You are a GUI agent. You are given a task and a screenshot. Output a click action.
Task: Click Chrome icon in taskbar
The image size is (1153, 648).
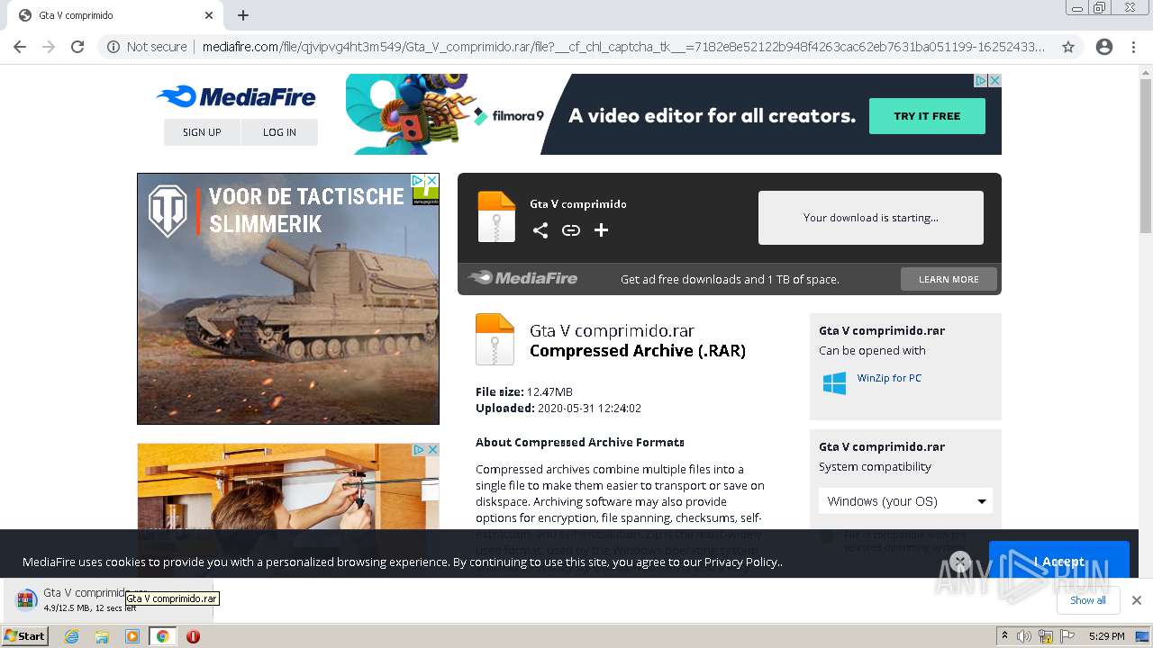163,636
